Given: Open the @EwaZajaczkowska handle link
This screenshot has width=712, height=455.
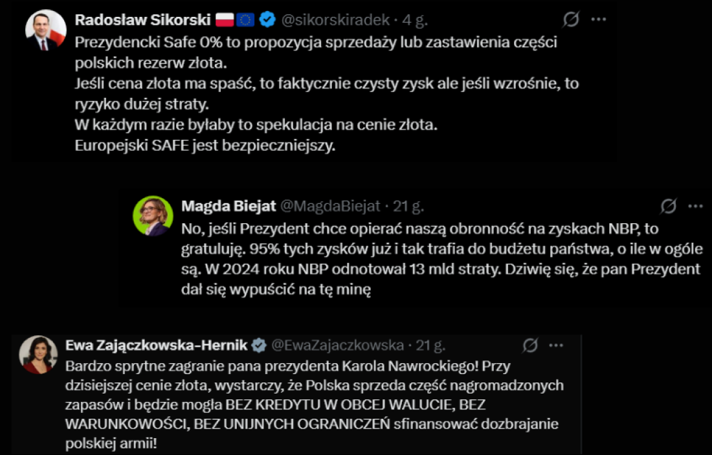Looking at the screenshot, I should point(337,346).
